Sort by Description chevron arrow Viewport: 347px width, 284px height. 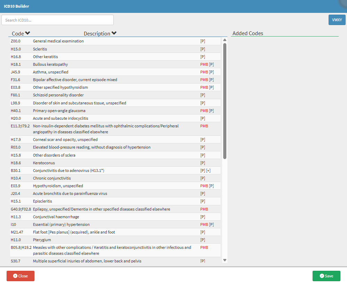click(x=114, y=33)
